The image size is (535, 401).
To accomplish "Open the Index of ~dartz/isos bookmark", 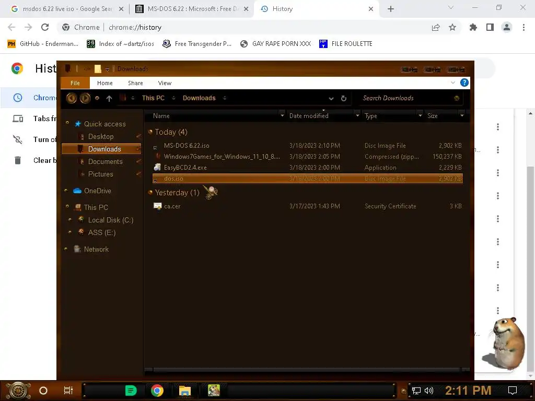I will click(121, 44).
